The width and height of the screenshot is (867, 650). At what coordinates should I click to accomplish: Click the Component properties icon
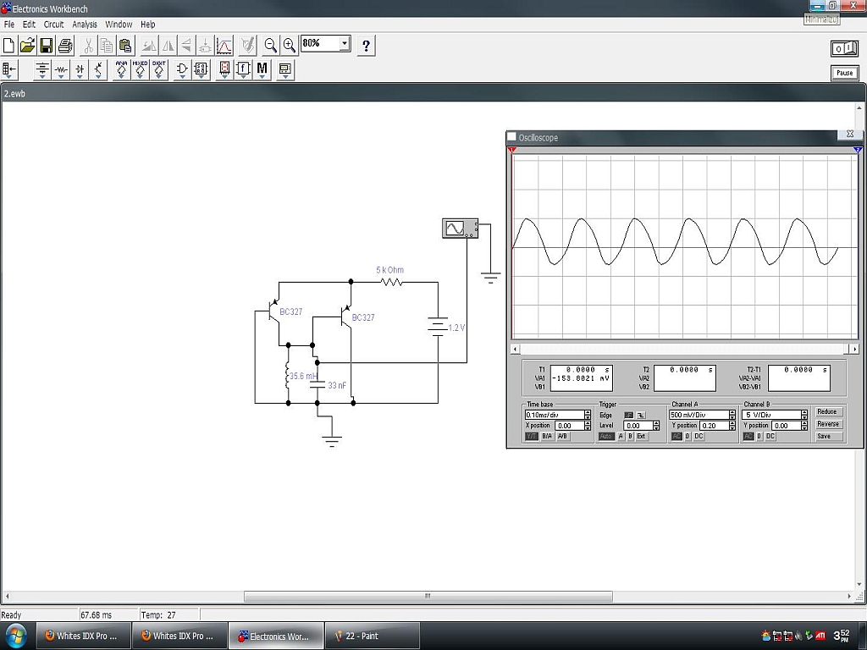[248, 46]
